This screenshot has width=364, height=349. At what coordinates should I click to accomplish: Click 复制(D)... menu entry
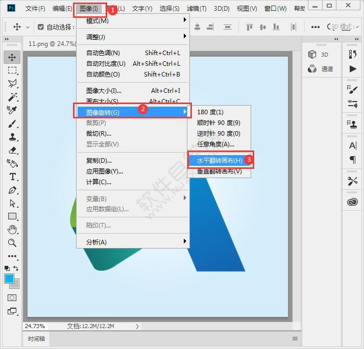point(133,160)
